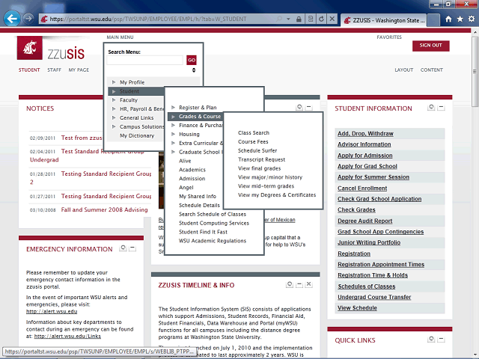
Task: Select Class Search menu entry
Action: pyautogui.click(x=254, y=133)
